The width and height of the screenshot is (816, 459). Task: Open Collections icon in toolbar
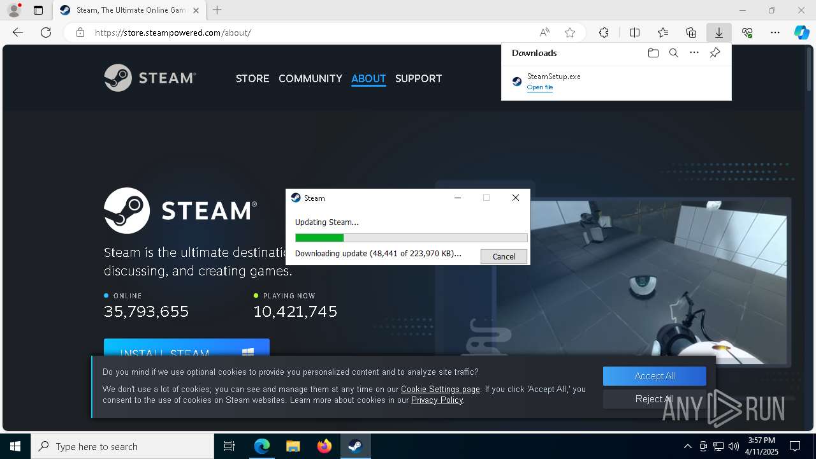[x=691, y=33]
